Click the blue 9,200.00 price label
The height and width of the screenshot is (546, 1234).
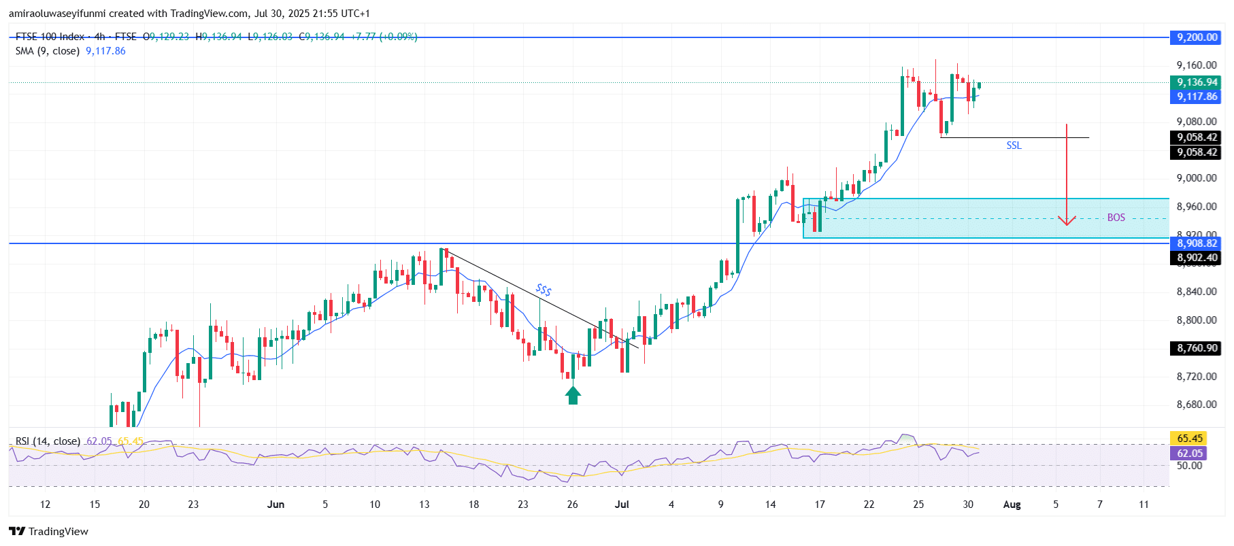click(x=1197, y=37)
